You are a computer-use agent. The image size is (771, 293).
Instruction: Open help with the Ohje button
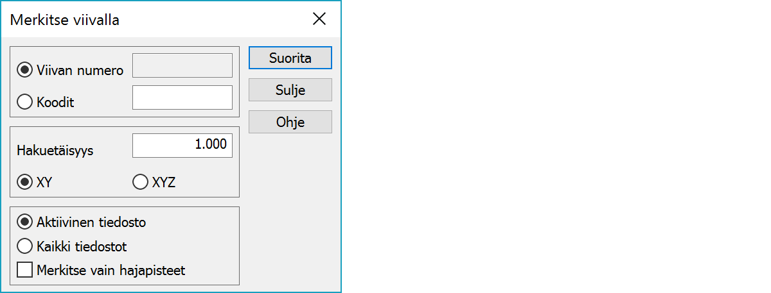(290, 122)
